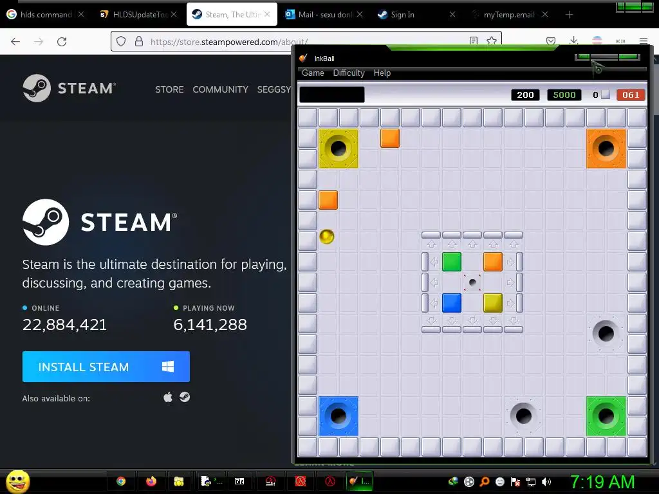
Task: Click the gray hole on the right edge
Action: click(606, 334)
